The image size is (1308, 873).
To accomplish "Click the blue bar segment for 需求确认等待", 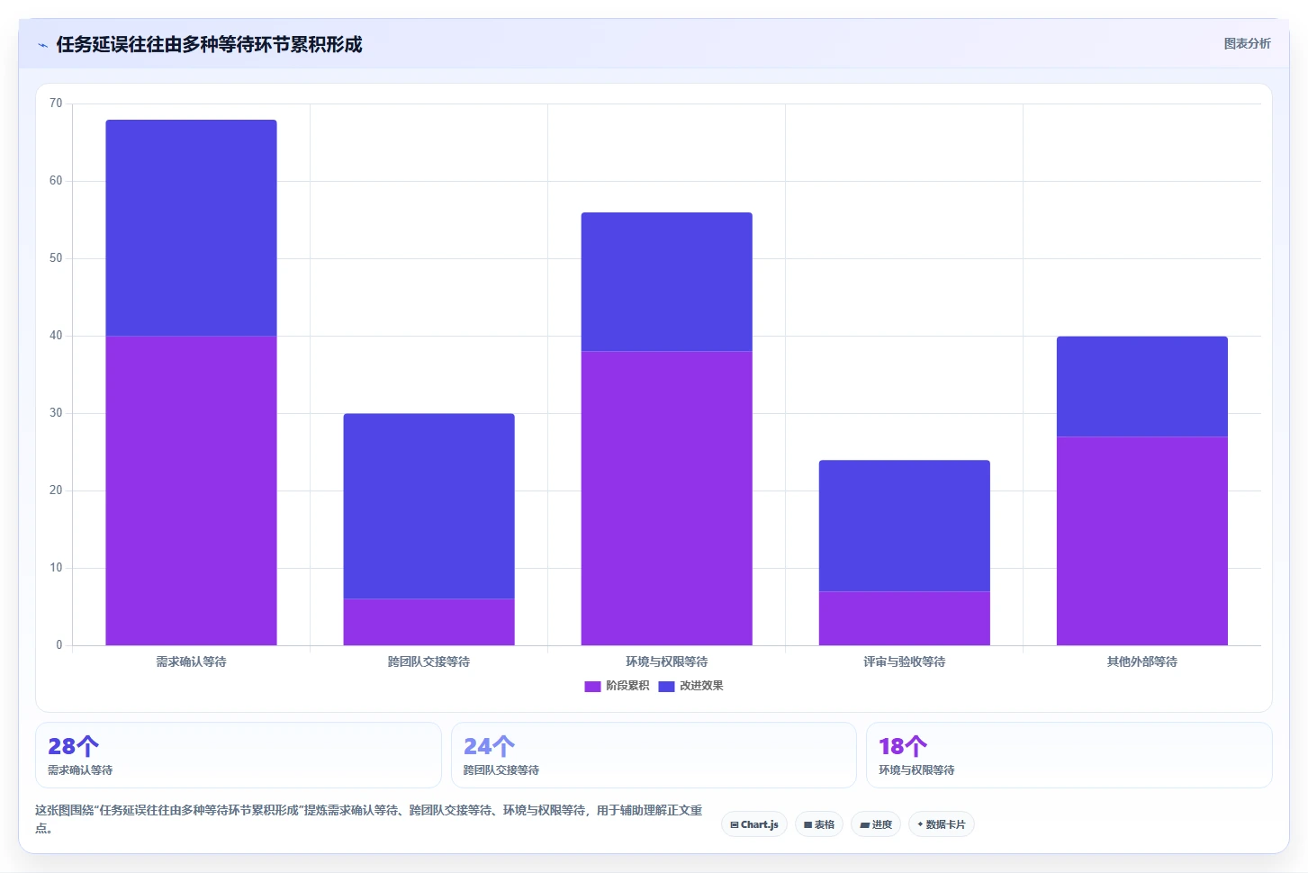I will (x=191, y=228).
